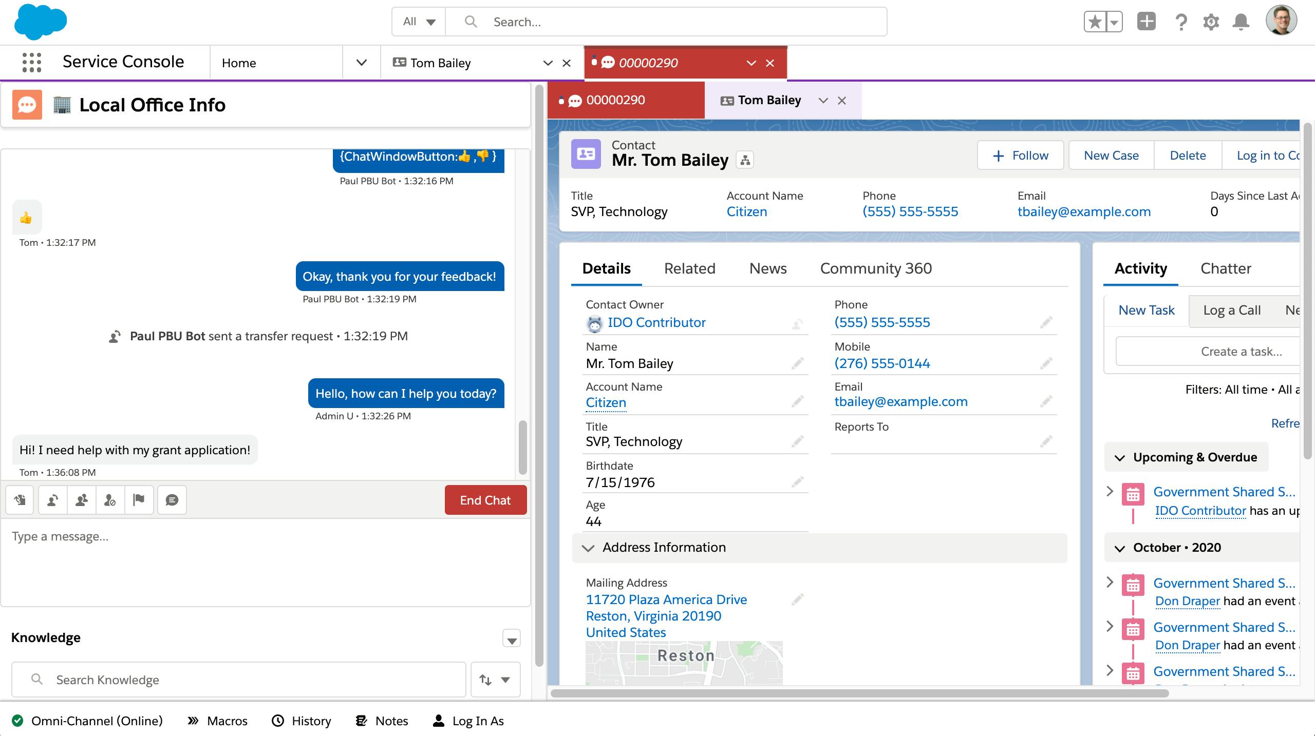Collapse the Address Information section
This screenshot has height=736, width=1315.
[588, 548]
